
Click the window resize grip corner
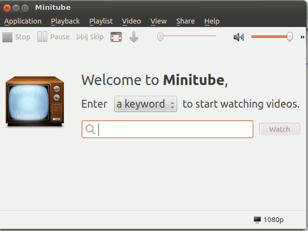click(304, 226)
